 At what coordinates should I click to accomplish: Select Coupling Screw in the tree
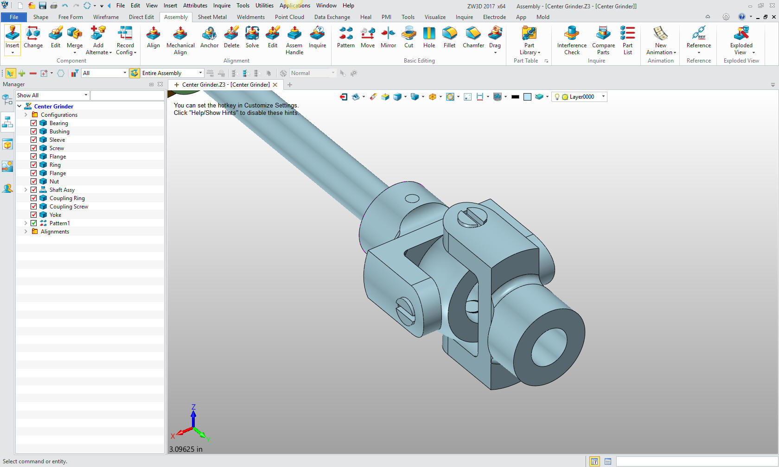point(69,207)
